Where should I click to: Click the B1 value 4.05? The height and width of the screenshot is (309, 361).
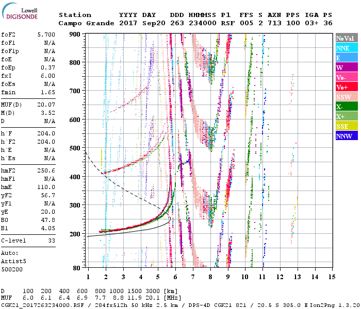[48, 228]
